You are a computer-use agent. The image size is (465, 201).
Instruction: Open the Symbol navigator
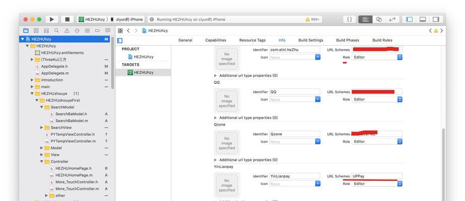(46, 31)
